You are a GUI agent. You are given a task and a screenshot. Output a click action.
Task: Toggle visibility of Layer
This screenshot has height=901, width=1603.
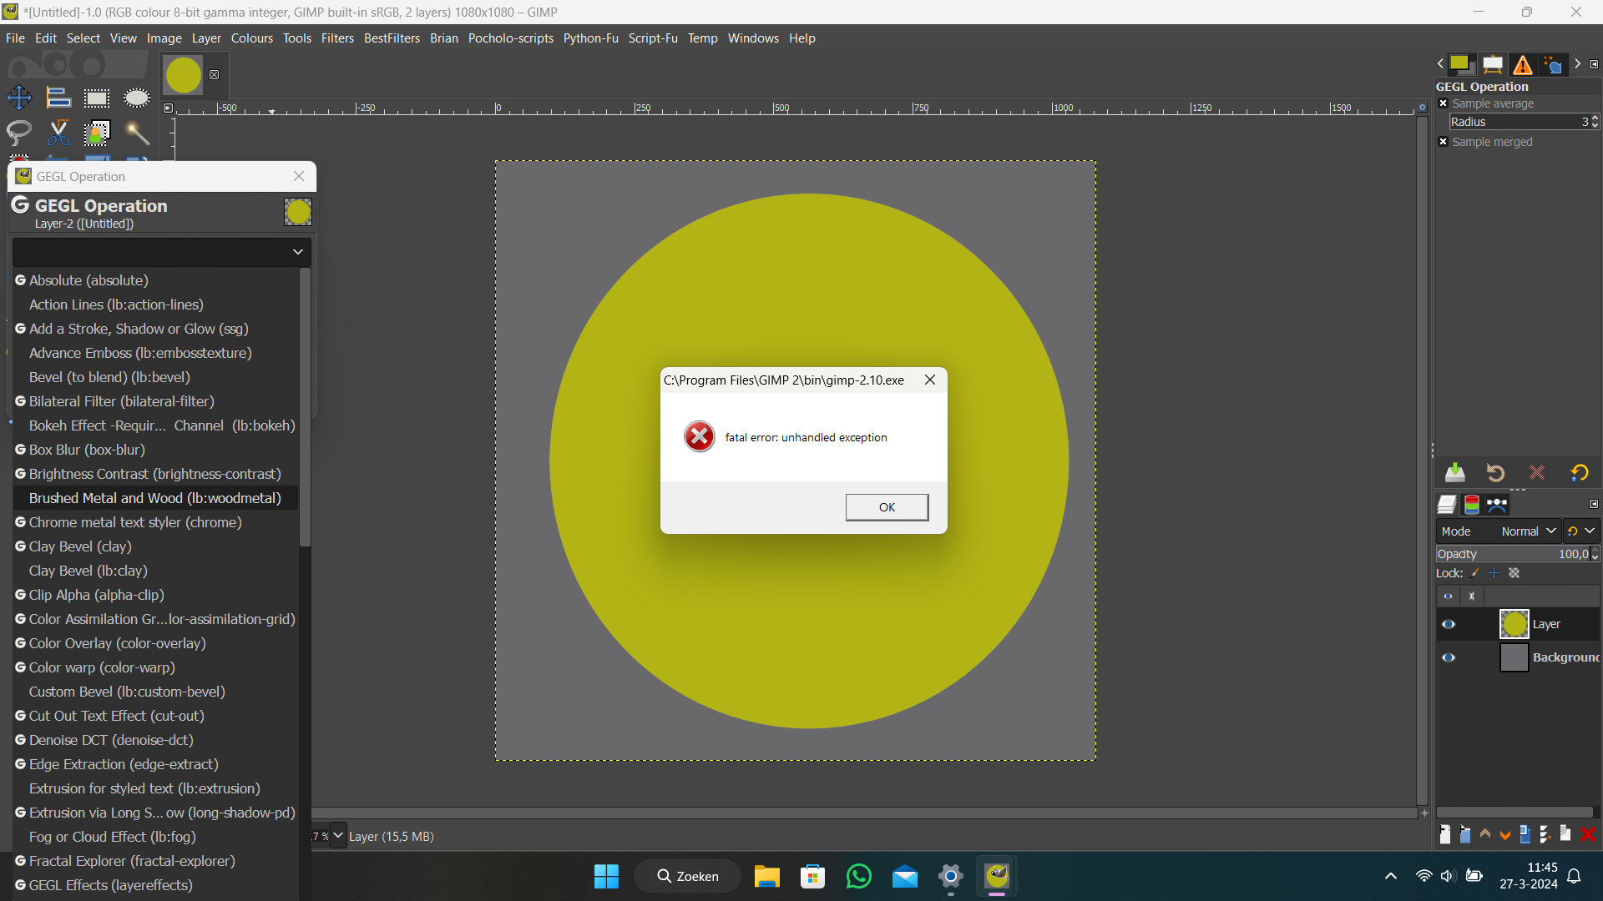(x=1449, y=624)
